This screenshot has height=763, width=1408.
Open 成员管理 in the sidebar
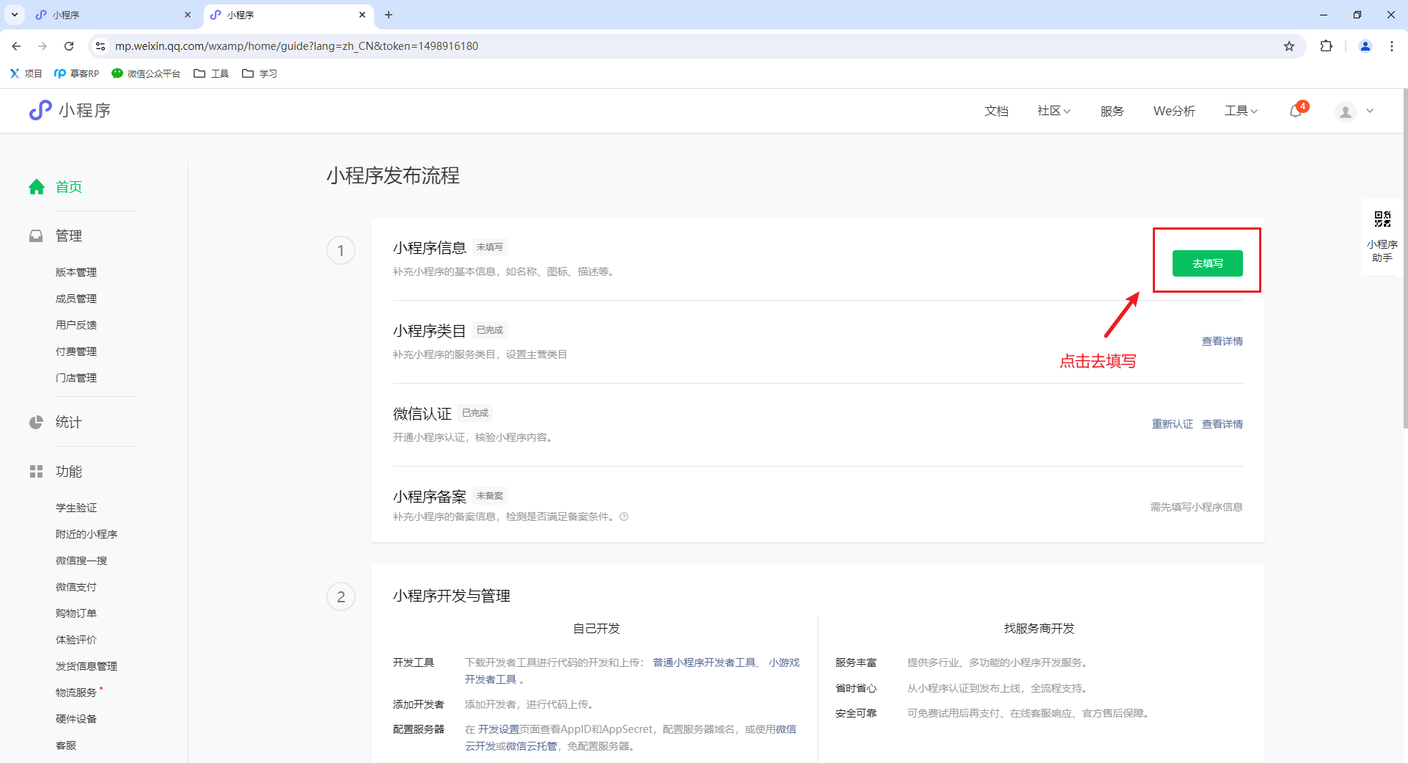pos(76,299)
